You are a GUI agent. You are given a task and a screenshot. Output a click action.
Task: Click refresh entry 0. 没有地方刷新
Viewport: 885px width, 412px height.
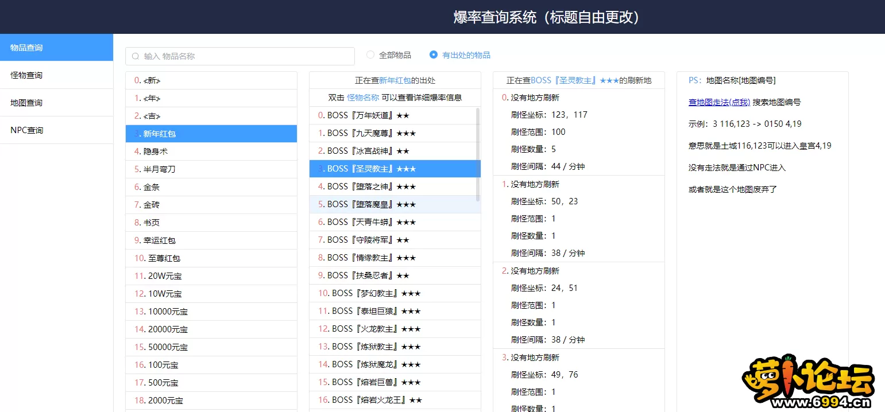click(x=531, y=98)
